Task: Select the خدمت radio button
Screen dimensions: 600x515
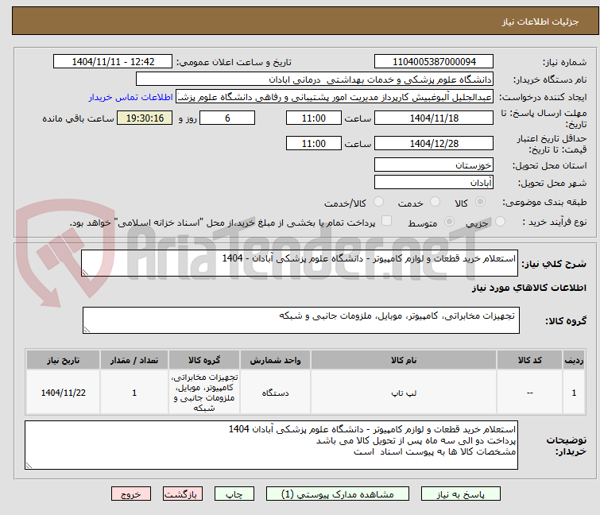Action: pos(435,202)
